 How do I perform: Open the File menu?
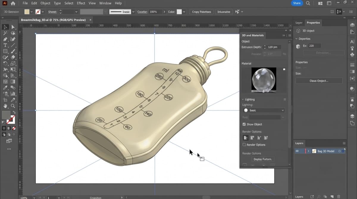point(25,3)
